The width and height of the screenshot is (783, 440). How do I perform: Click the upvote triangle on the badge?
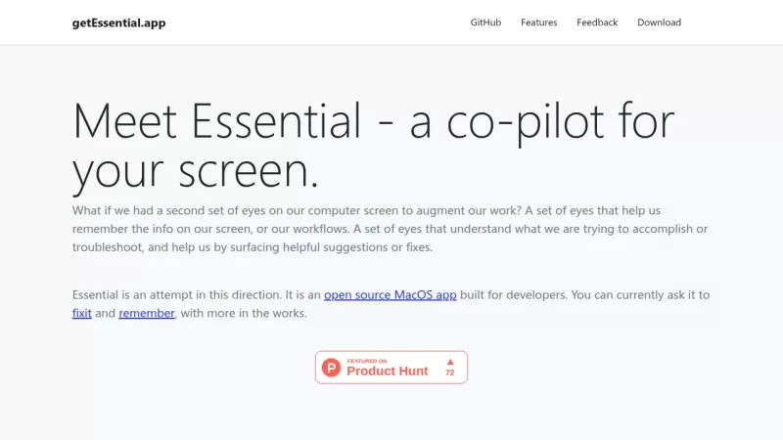[x=450, y=361]
